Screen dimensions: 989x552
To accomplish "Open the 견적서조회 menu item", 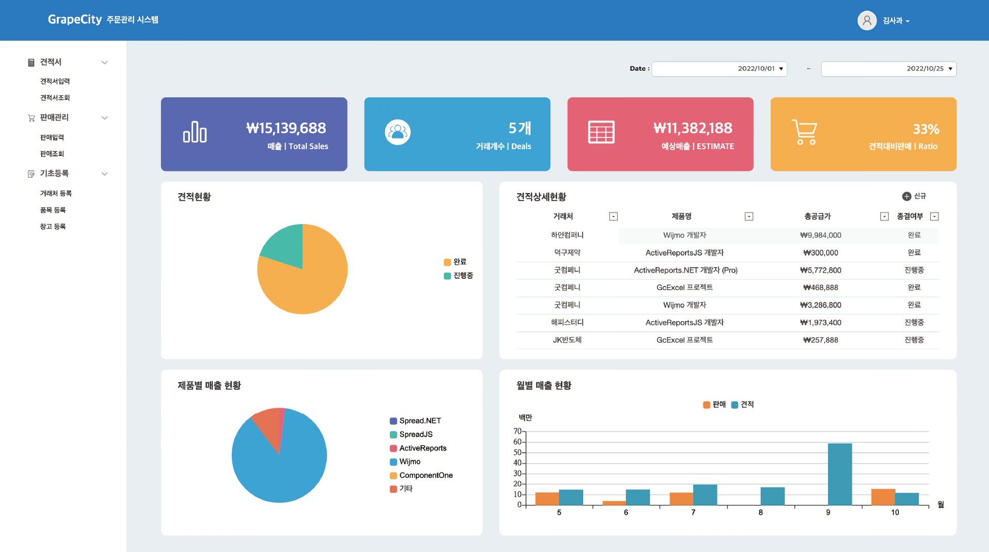I will [x=55, y=98].
